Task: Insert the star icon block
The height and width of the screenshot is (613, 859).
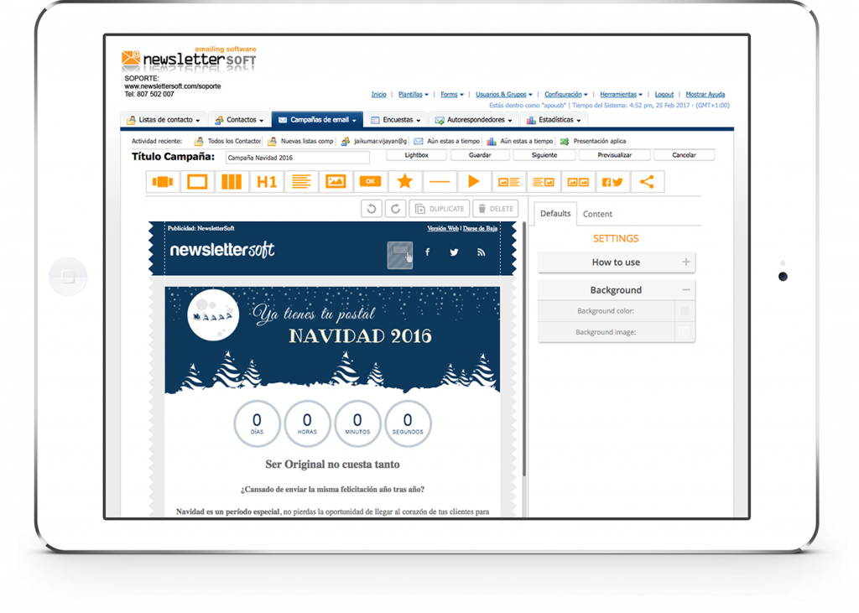Action: [x=405, y=182]
